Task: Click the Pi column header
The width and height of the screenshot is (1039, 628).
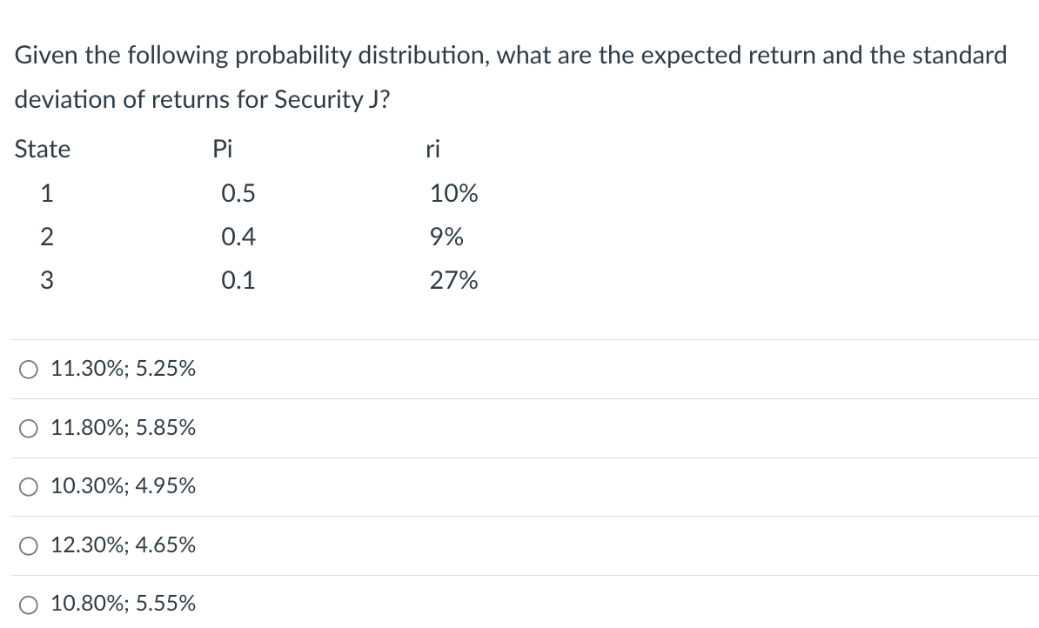Action: pos(223,149)
